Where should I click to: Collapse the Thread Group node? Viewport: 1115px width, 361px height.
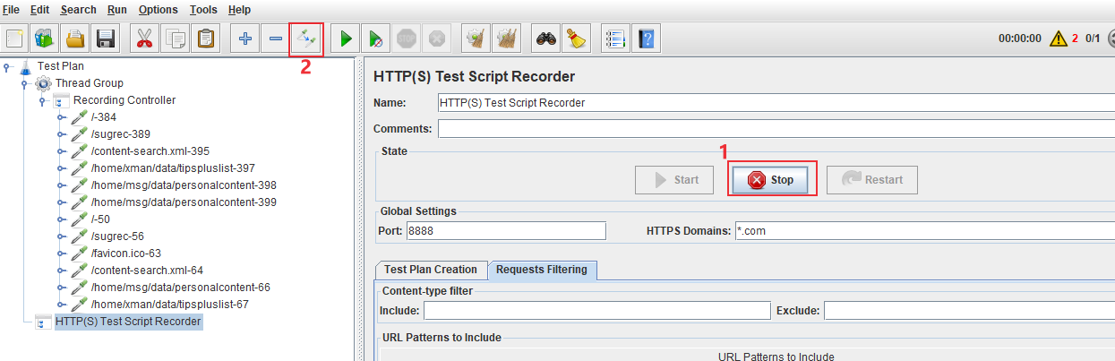coord(25,83)
